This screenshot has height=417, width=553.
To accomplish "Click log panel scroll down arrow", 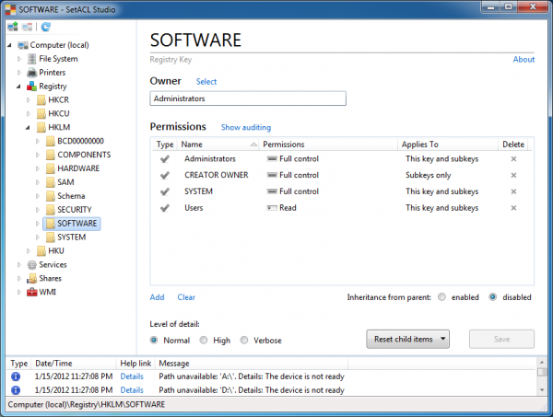I will (542, 390).
